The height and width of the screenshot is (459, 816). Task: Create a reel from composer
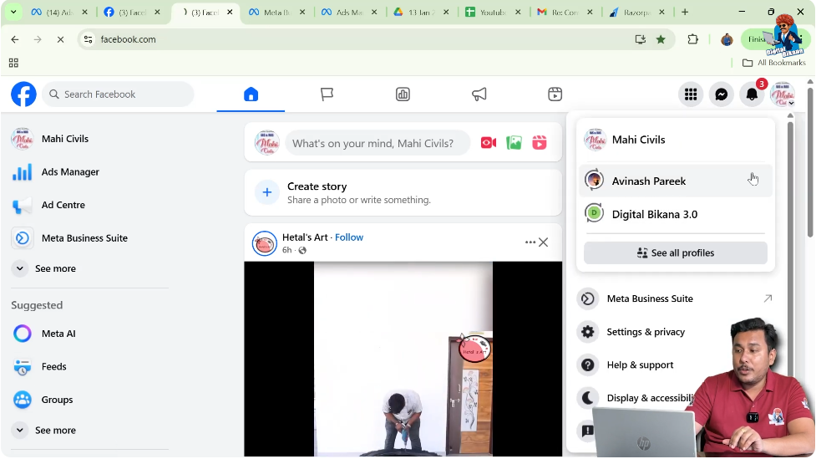[x=540, y=143]
